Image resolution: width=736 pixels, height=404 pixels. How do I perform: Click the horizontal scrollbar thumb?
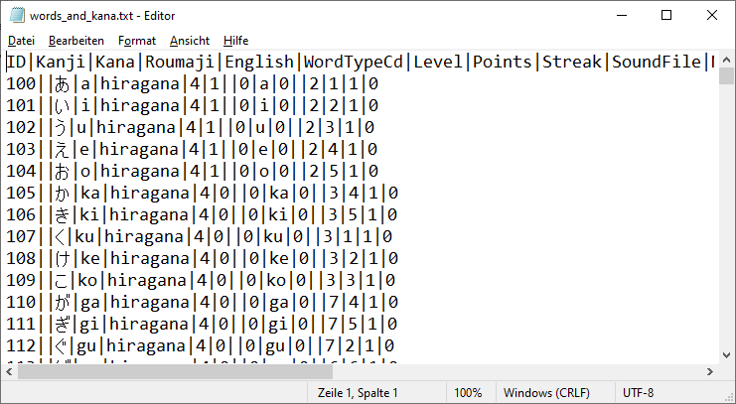(175, 371)
